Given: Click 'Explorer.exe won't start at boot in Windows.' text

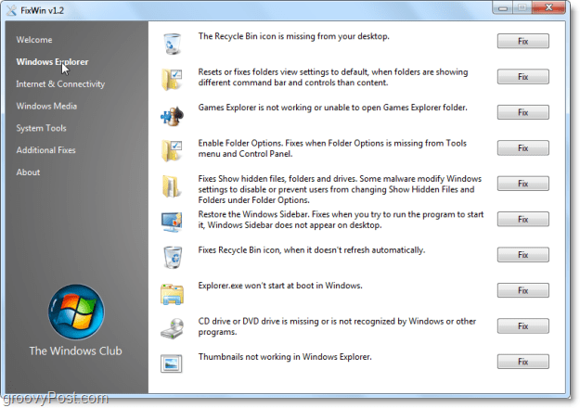Looking at the screenshot, I should coord(280,286).
